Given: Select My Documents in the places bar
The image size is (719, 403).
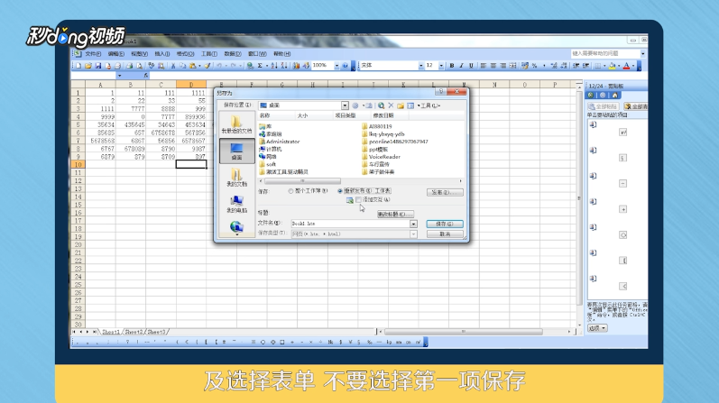Looking at the screenshot, I should pos(236,178).
